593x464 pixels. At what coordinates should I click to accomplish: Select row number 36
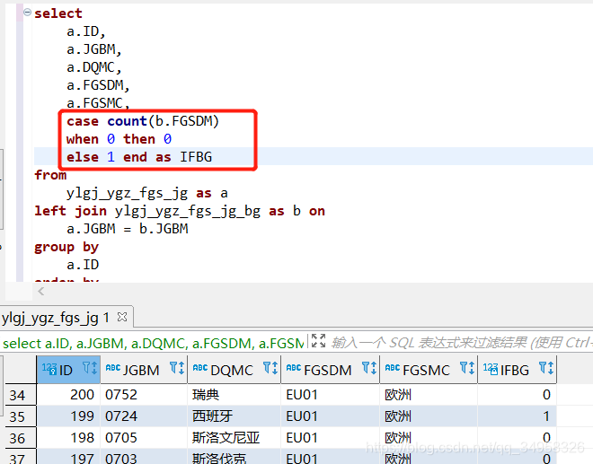[21, 438]
